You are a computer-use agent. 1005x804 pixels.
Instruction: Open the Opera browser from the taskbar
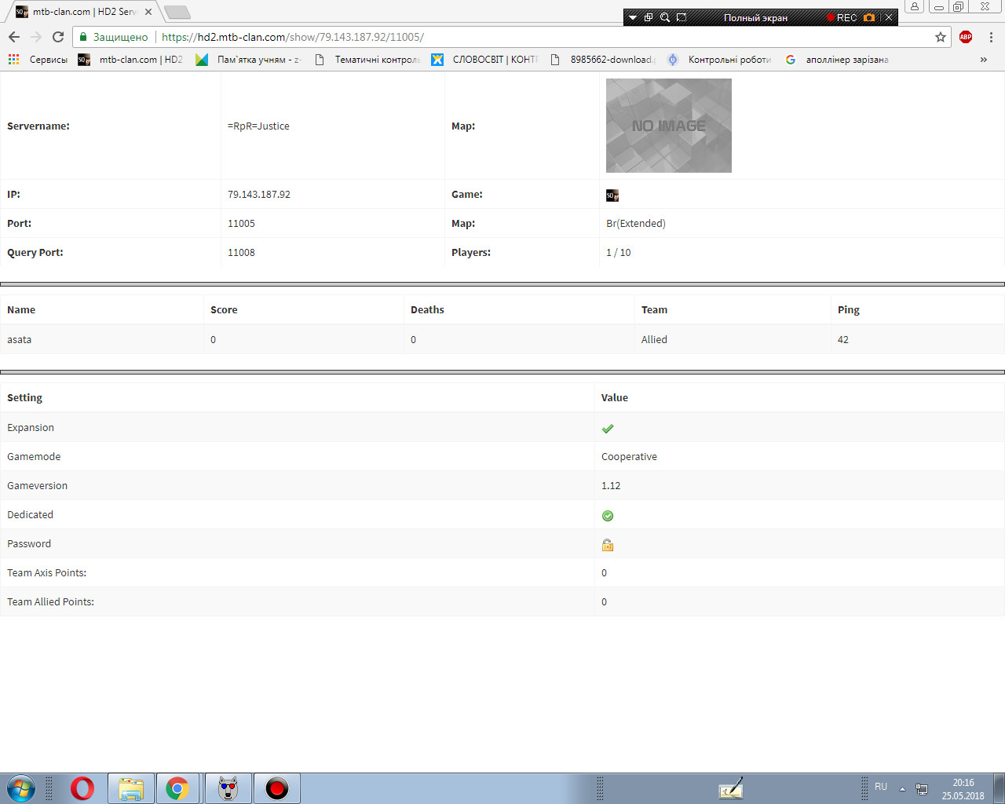[82, 788]
